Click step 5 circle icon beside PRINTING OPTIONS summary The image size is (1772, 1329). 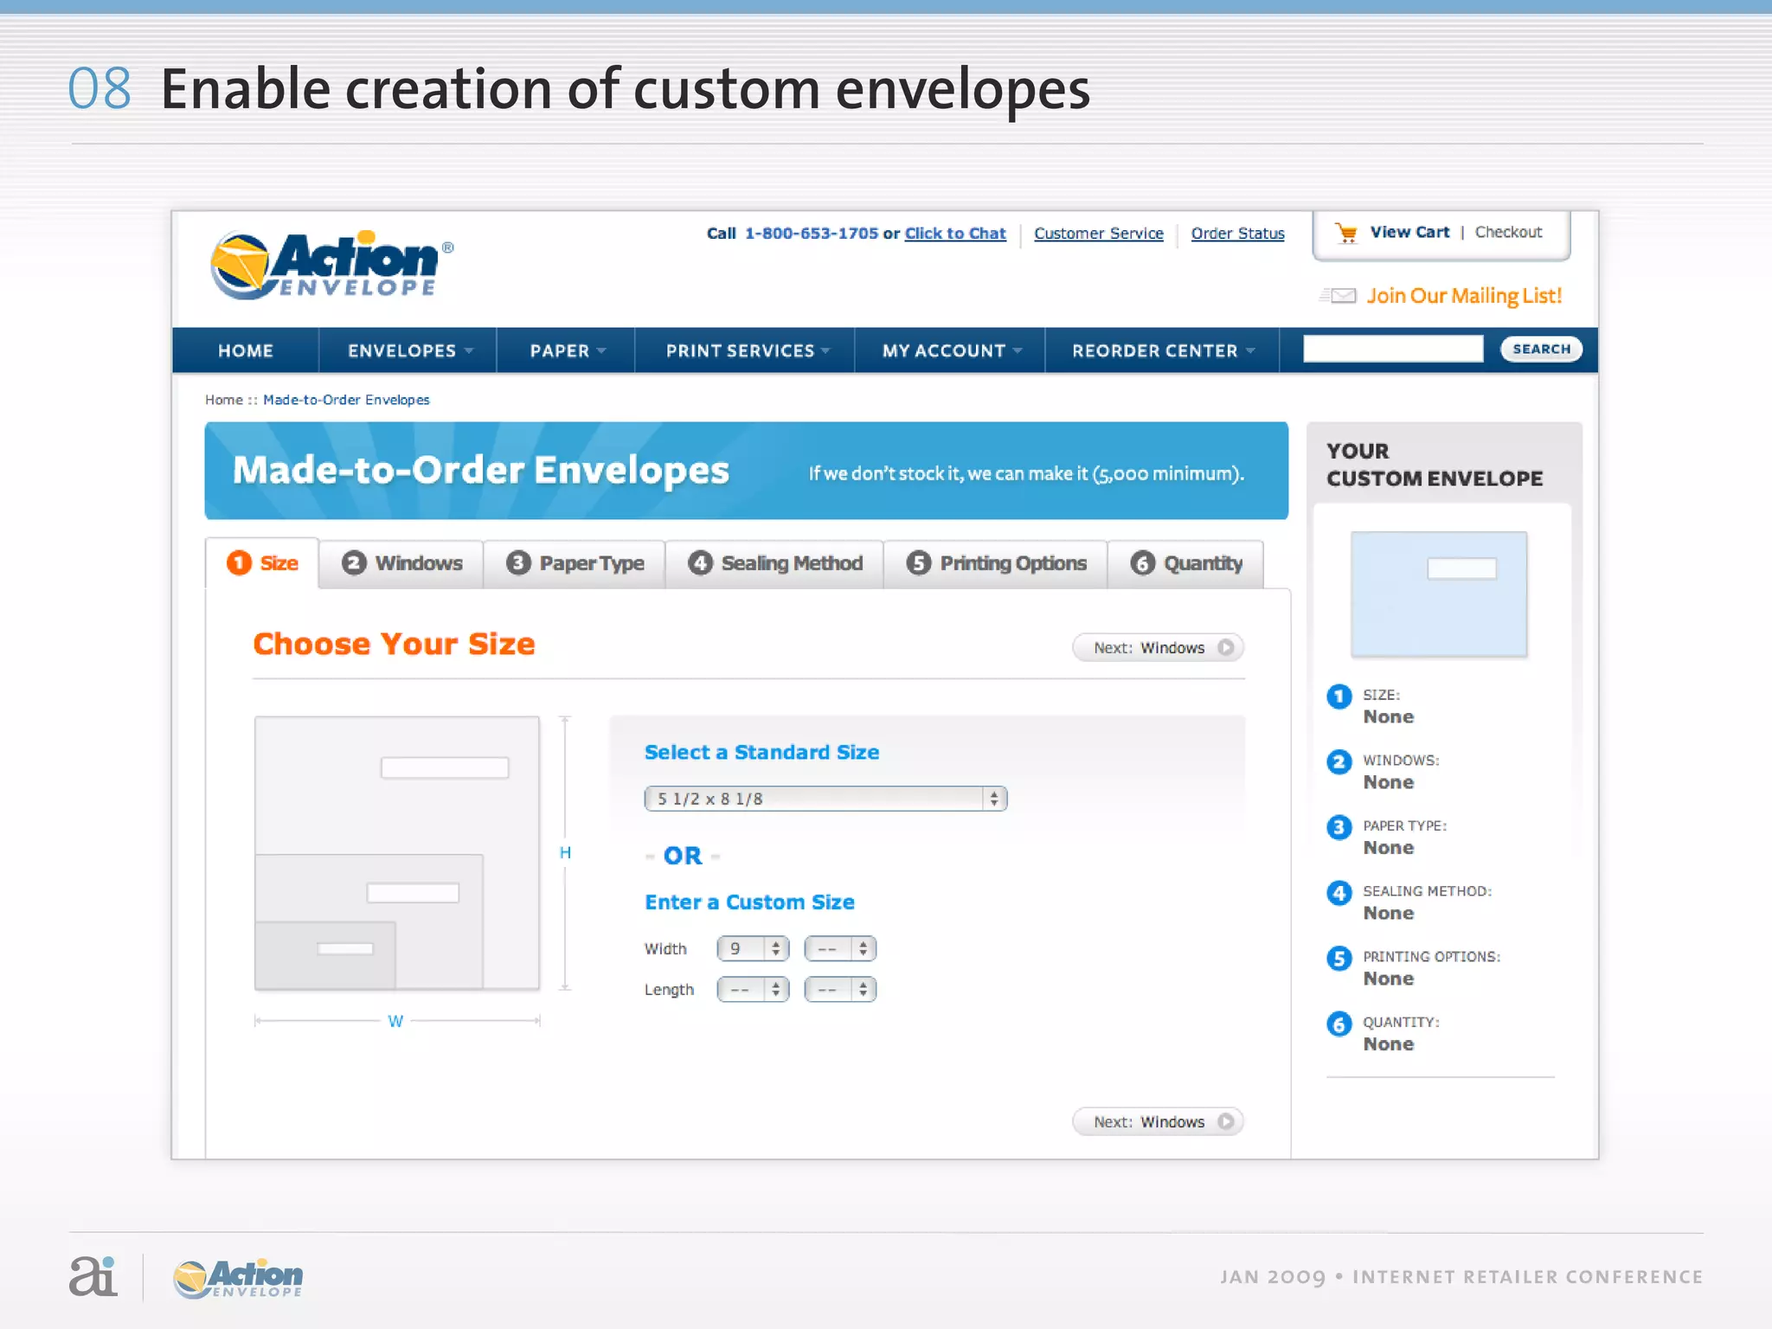tap(1339, 959)
